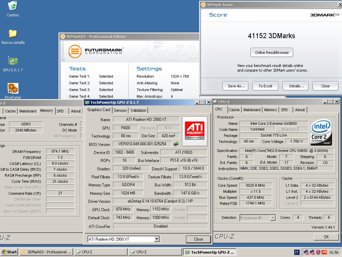
Task: Click the Multiplier x 11.5 value
Action: click(x=255, y=191)
